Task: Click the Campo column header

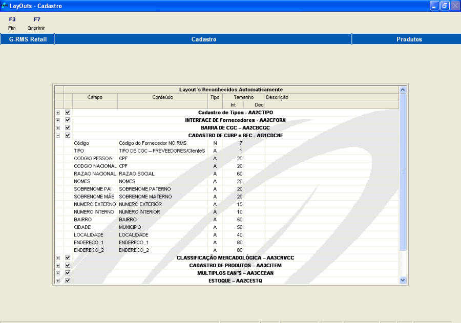Action: [x=95, y=97]
